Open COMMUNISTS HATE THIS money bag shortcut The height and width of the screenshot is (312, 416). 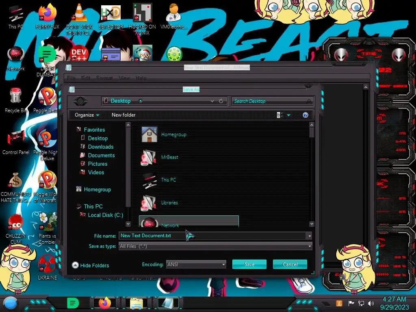click(x=16, y=187)
